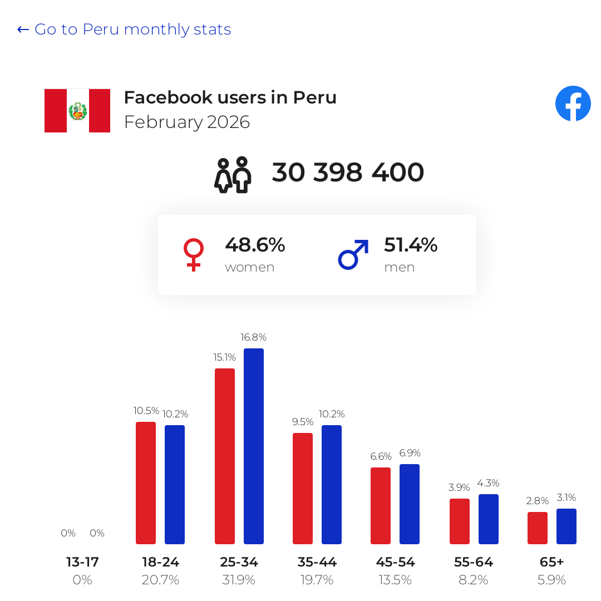Viewport: 601px width, 601px height.
Task: Click the people pictogram beside total users
Action: pyautogui.click(x=233, y=175)
